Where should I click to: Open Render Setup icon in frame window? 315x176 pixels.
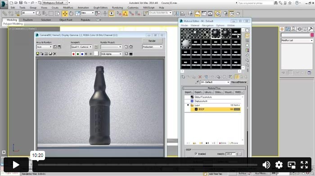click(x=126, y=47)
